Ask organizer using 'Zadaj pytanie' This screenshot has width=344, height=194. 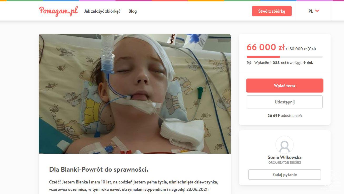pos(285,175)
